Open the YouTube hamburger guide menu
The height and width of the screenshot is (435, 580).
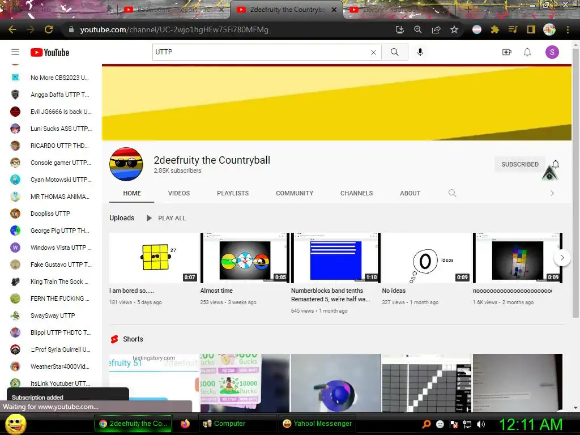15,52
